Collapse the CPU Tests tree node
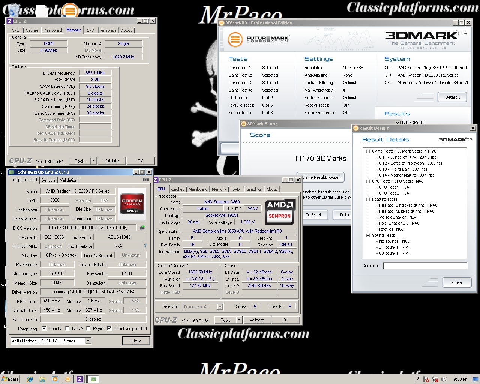The image size is (480, 384). 368,181
